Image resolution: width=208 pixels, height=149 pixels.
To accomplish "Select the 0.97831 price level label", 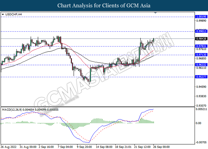I will 201,46.
